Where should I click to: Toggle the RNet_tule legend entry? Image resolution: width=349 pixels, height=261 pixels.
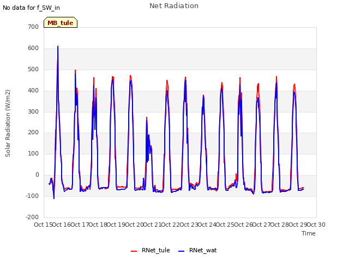tap(151, 250)
